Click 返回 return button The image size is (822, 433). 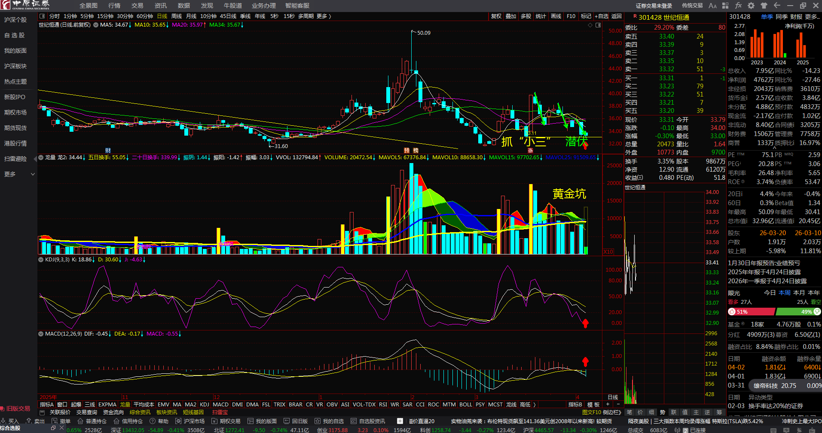[617, 16]
